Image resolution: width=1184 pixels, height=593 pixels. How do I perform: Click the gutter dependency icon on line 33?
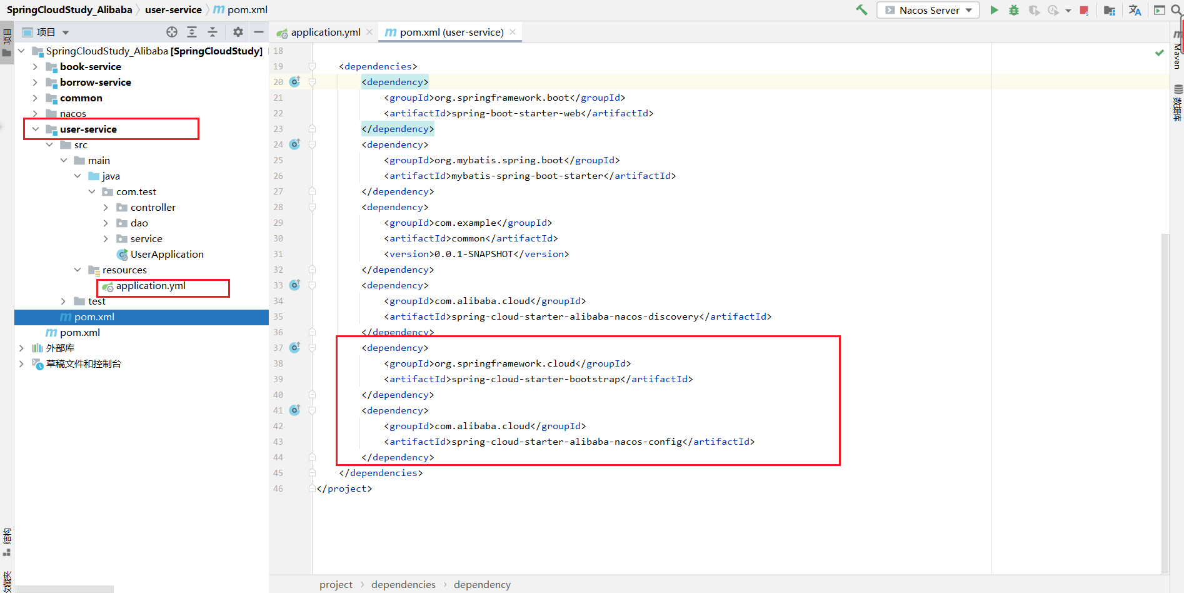pyautogui.click(x=295, y=285)
